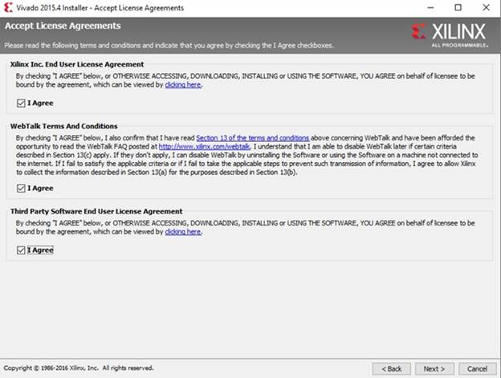Open Third Party license clicking here link
Screen dimensions: 501x378
click(x=183, y=232)
